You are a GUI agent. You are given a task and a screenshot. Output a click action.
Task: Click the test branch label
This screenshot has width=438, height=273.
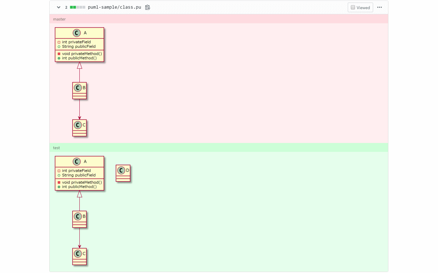click(x=56, y=148)
